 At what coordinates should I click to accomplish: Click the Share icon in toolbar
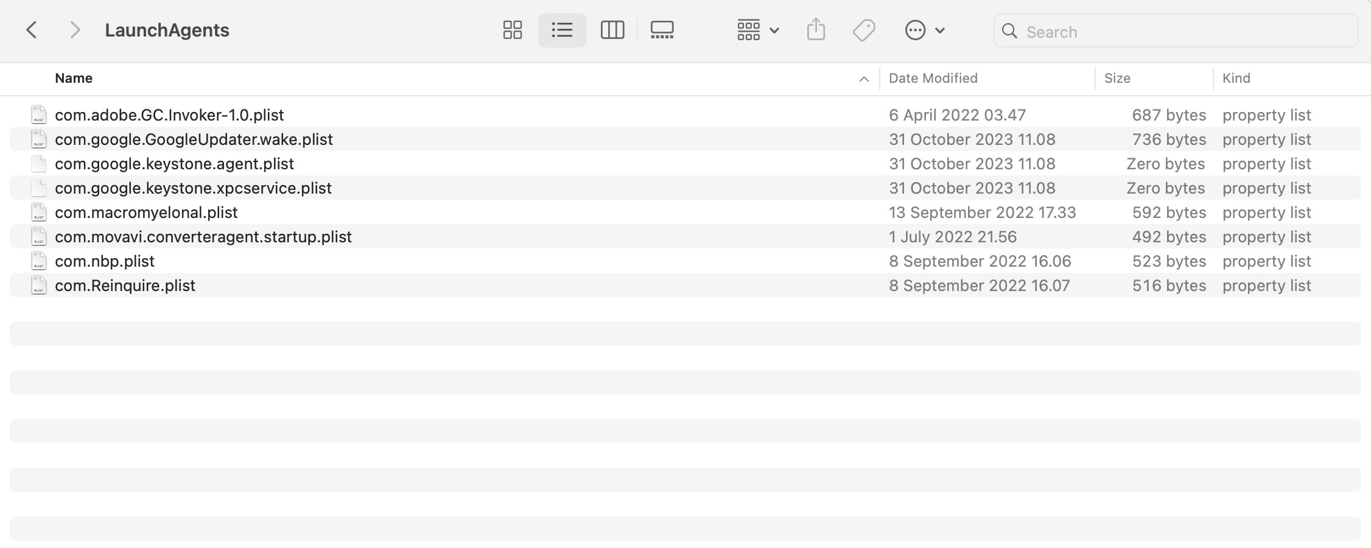pyautogui.click(x=816, y=29)
